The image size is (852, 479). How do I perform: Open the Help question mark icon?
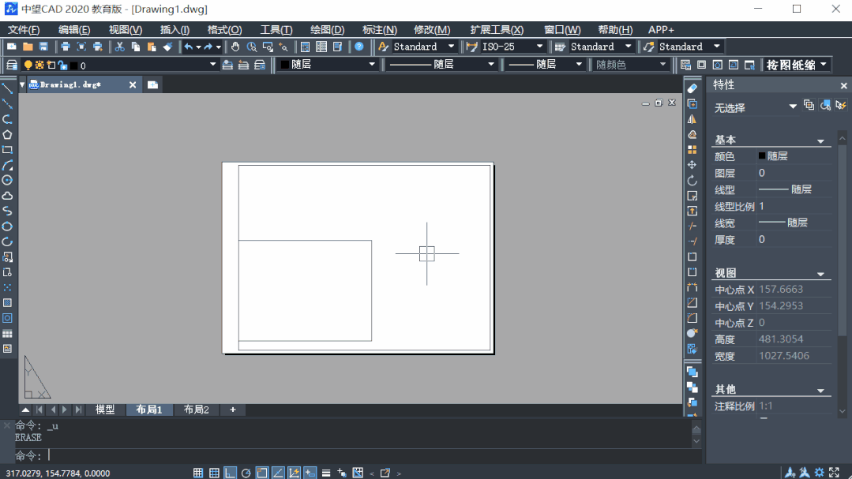[x=359, y=47]
